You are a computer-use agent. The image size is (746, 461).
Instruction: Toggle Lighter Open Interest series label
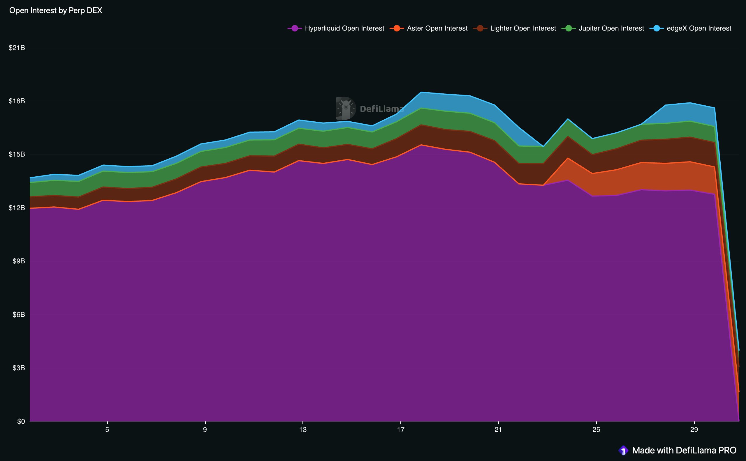pyautogui.click(x=523, y=28)
